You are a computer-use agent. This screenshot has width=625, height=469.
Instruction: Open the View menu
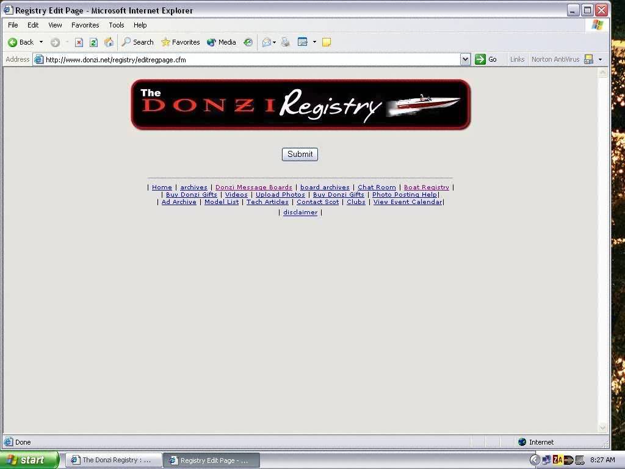pos(55,25)
